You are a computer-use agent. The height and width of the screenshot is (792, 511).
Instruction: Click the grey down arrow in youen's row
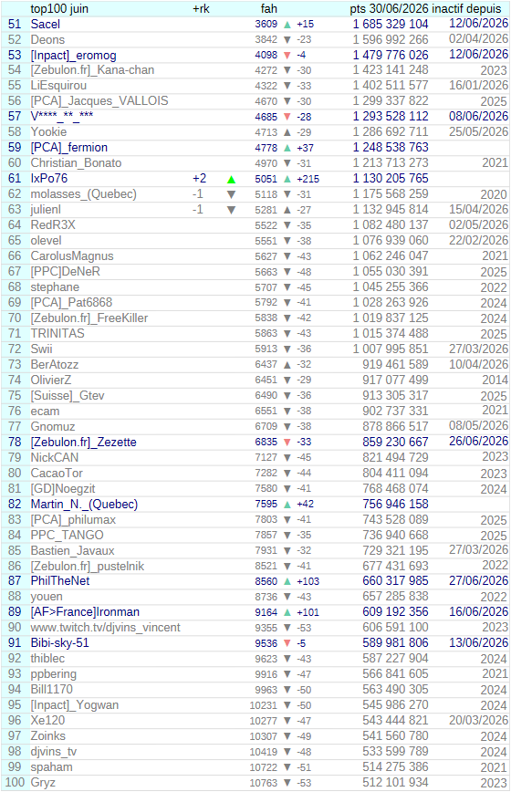[287, 597]
